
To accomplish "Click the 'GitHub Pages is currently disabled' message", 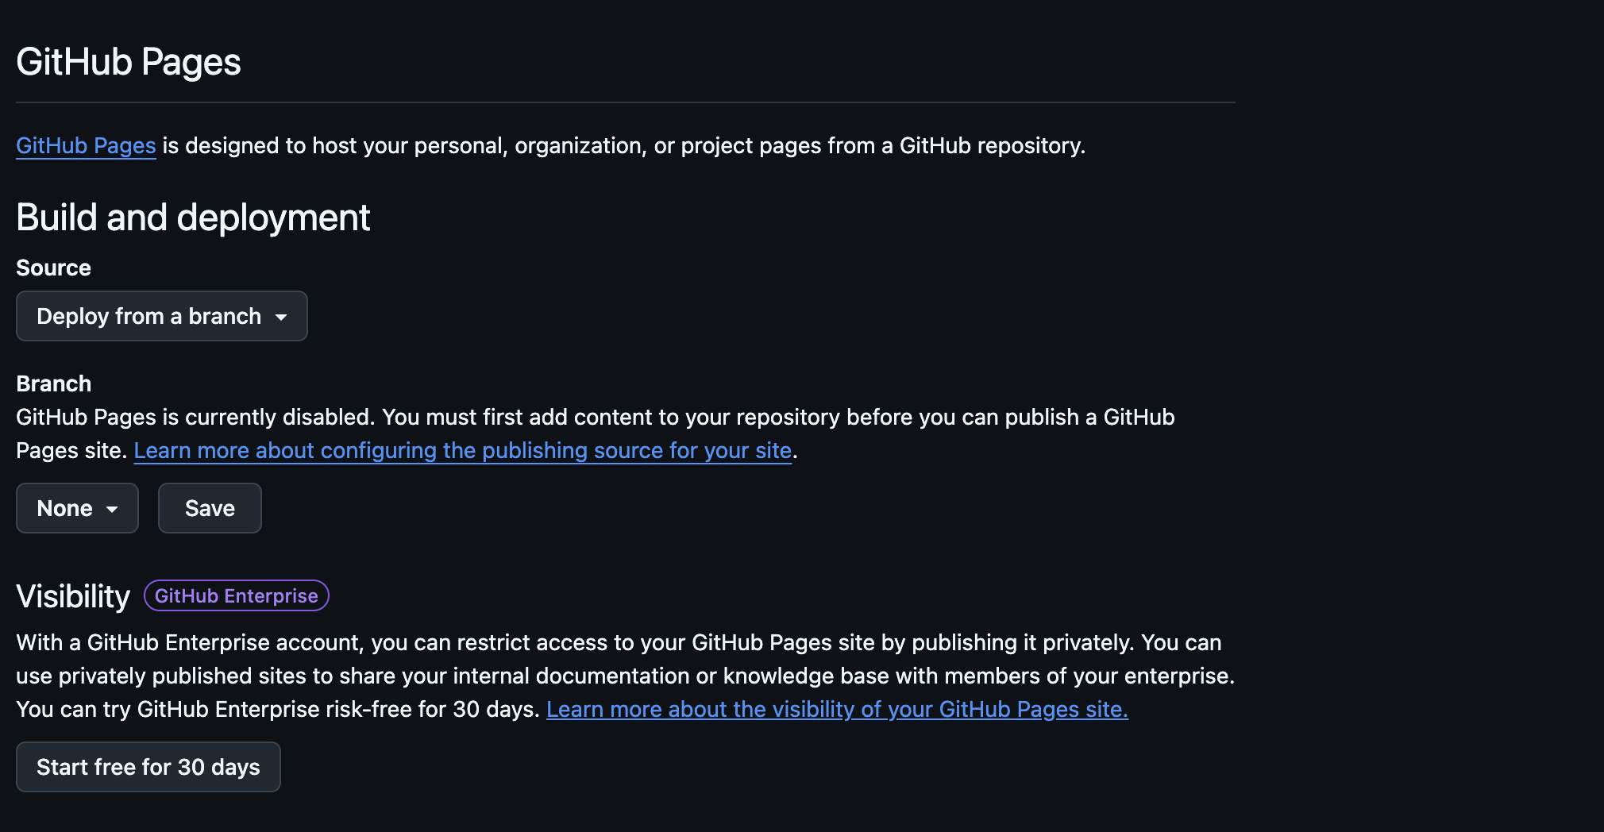I will pyautogui.click(x=596, y=434).
